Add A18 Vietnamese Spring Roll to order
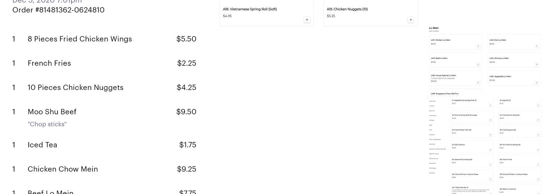 click(307, 20)
